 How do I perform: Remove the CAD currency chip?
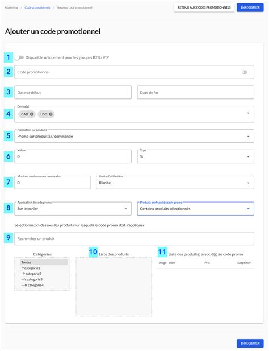pos(32,114)
